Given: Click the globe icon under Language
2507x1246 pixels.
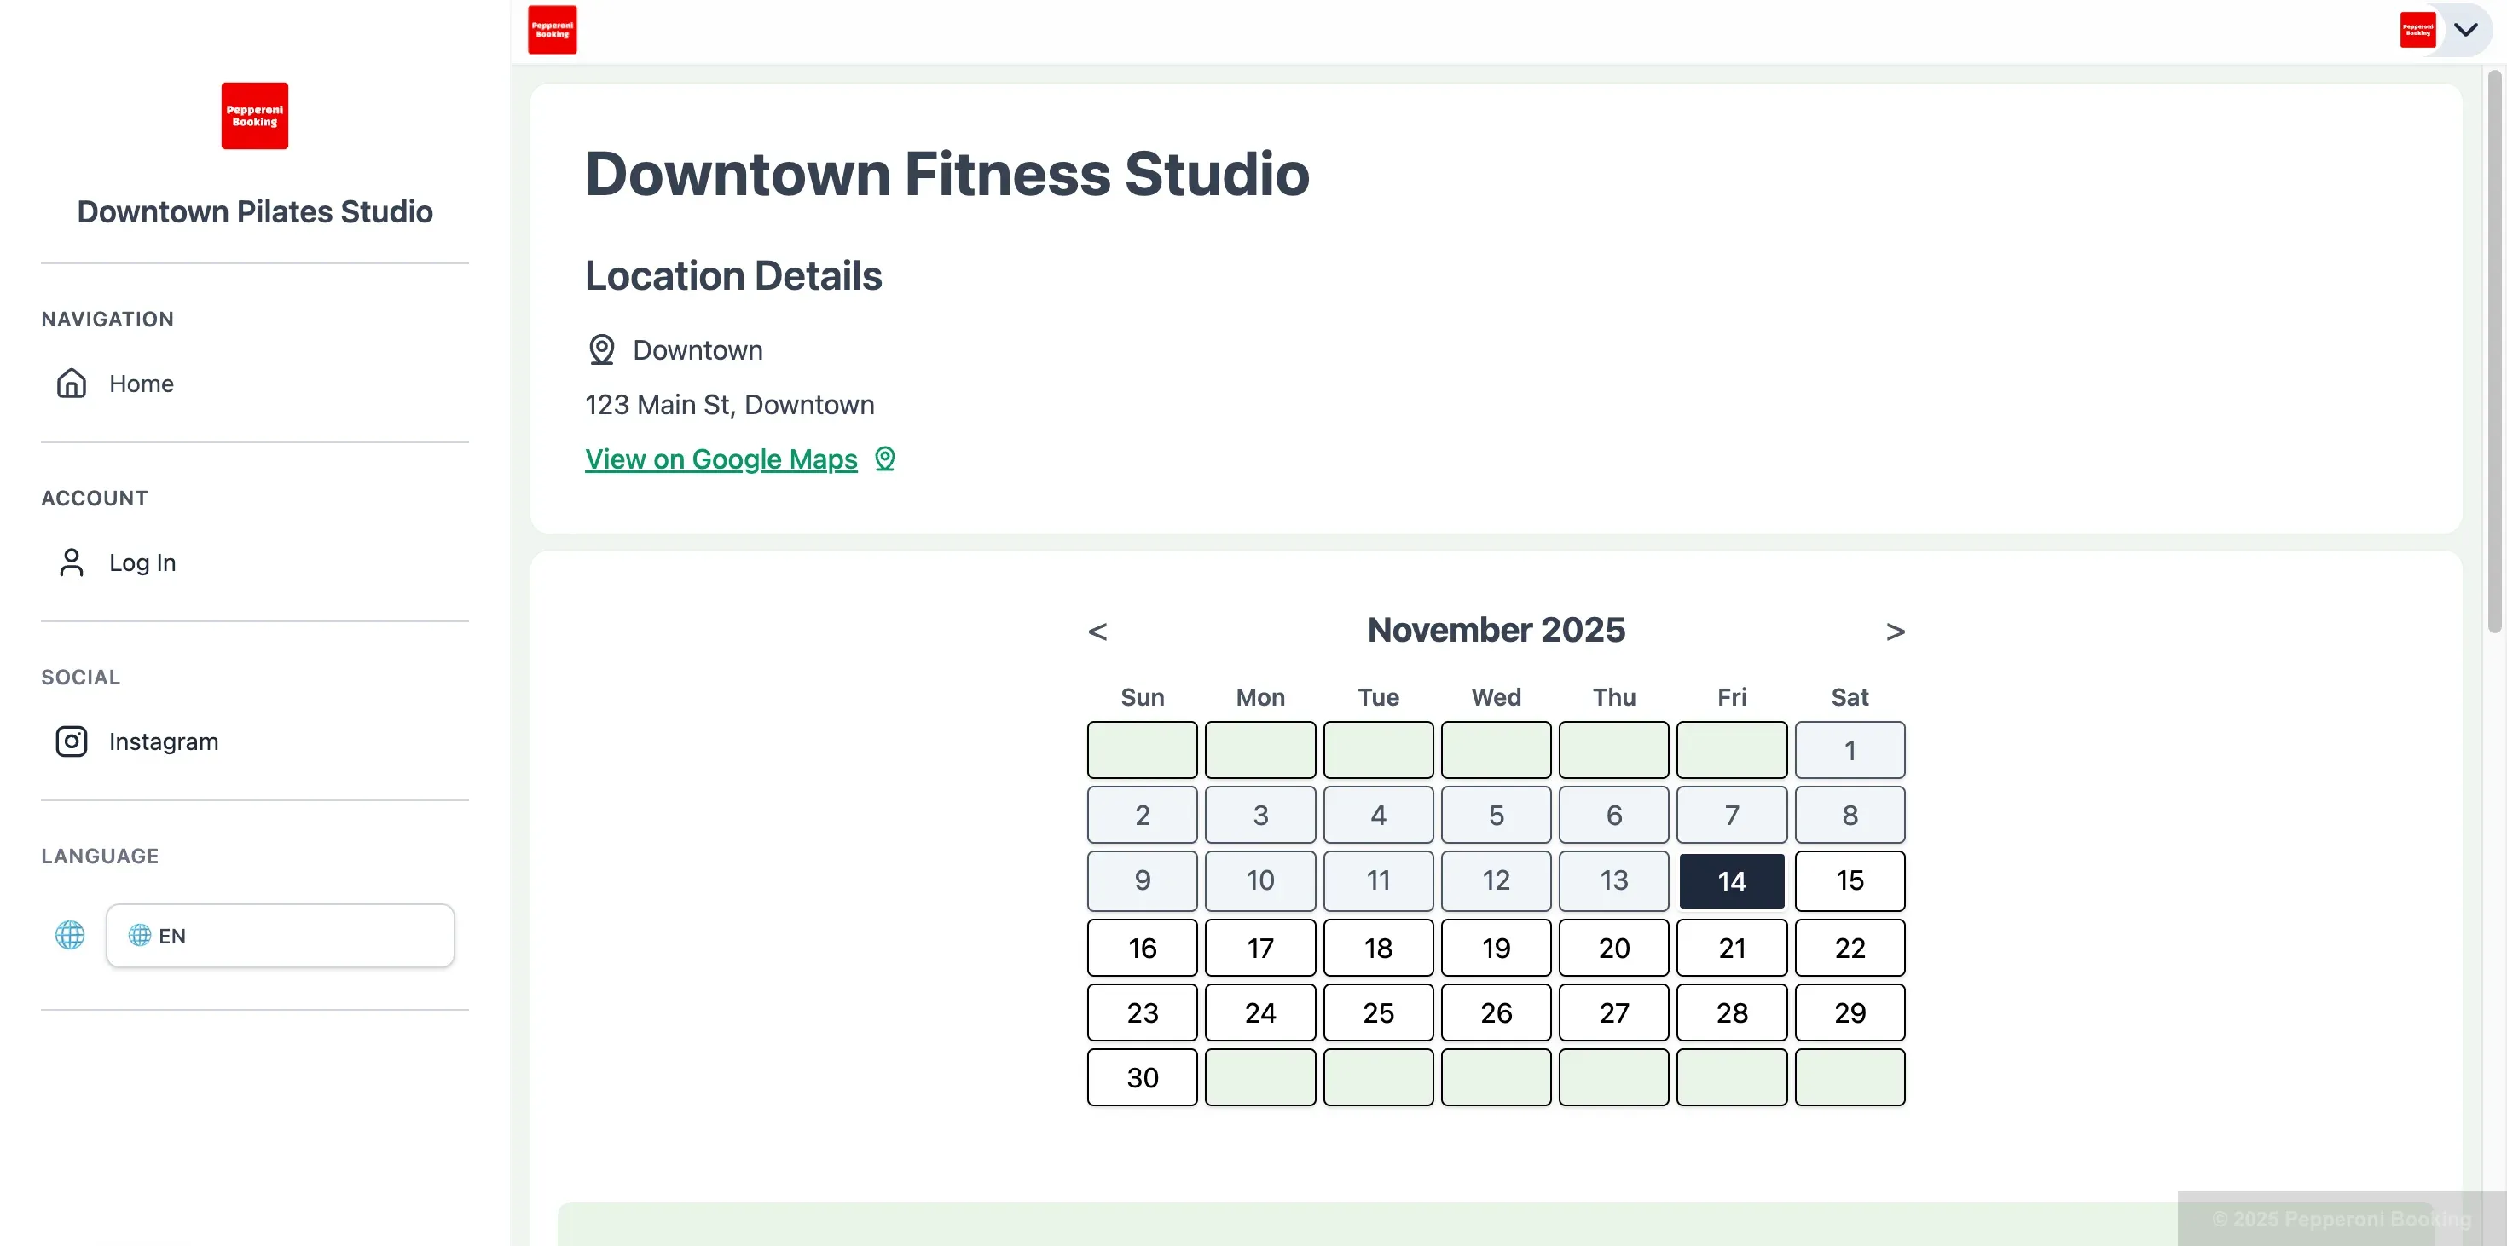Looking at the screenshot, I should coord(69,935).
